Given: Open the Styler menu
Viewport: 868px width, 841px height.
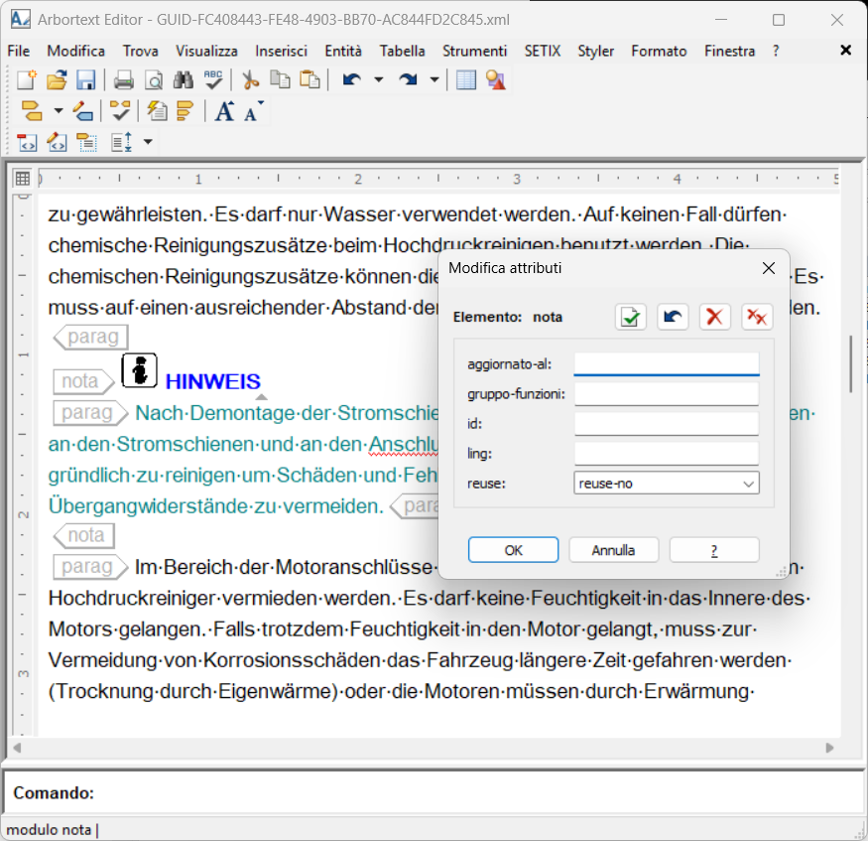Looking at the screenshot, I should point(595,51).
